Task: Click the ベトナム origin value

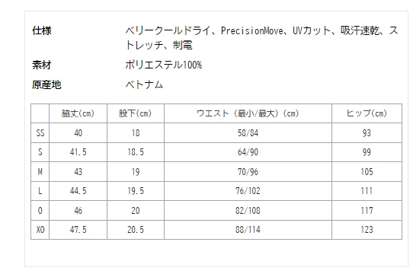Action: tap(144, 84)
